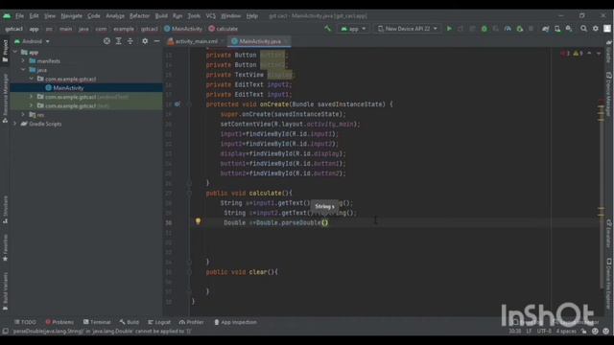This screenshot has width=614, height=345.
Task: Click MainActivity breadcrumb in navigation bar
Action: coord(183,29)
